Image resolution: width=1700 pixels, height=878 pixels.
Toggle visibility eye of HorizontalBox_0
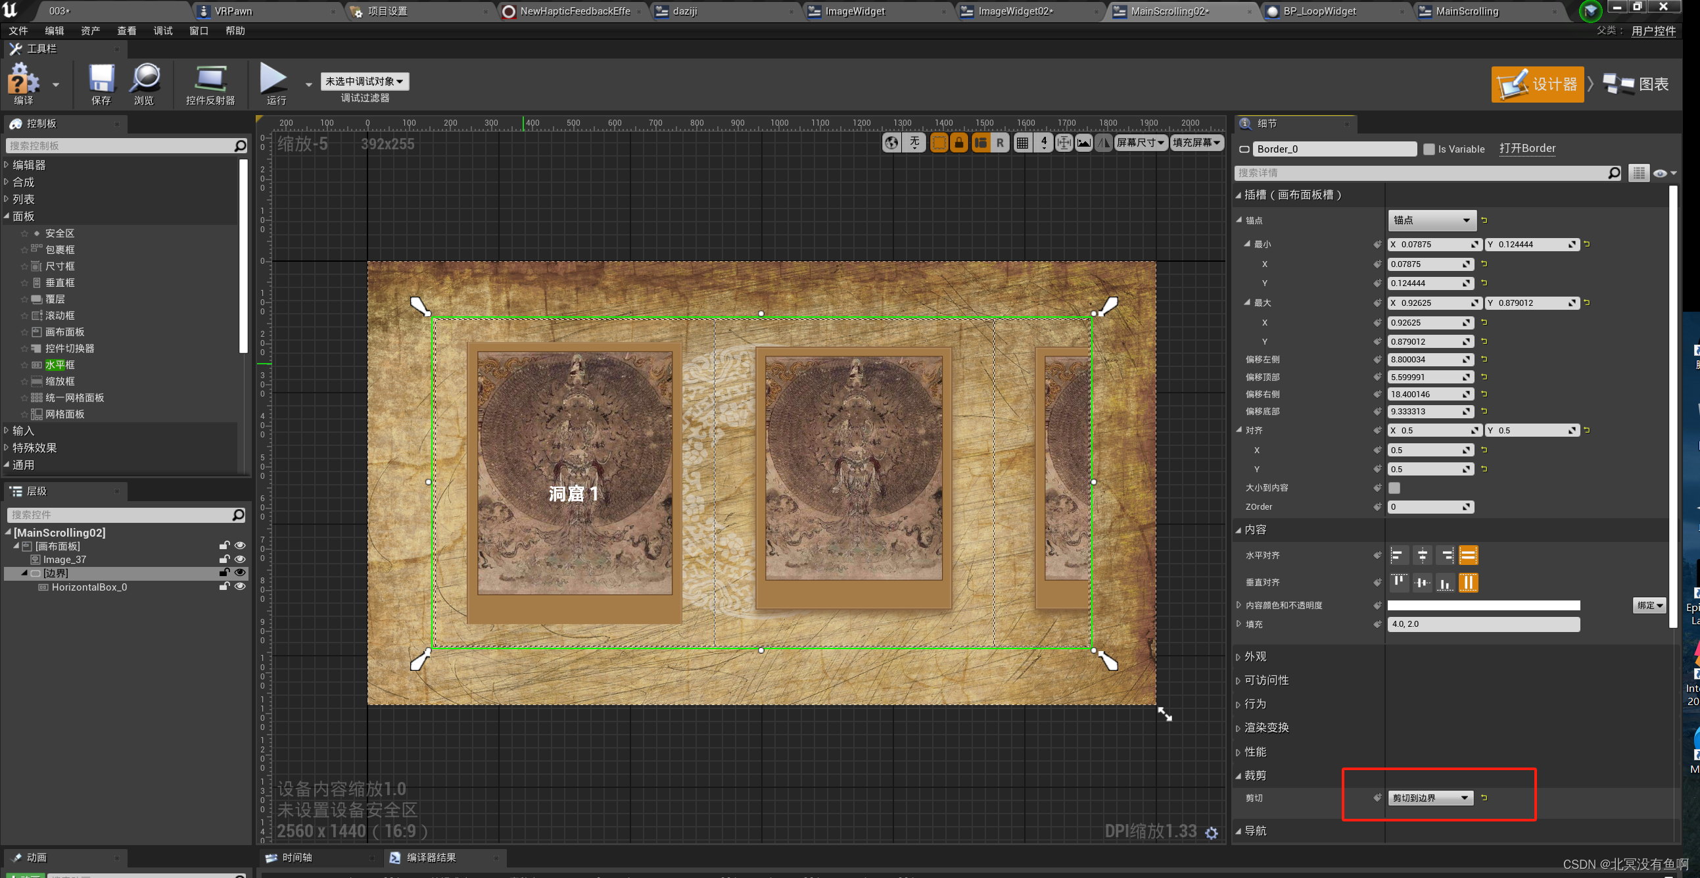(x=240, y=587)
